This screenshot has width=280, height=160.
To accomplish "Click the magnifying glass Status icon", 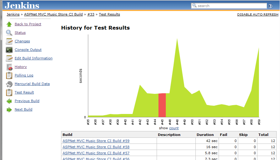I will coord(9,33).
